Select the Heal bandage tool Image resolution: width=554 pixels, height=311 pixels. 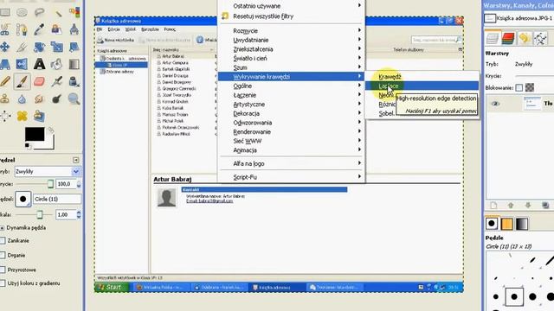[x=22, y=116]
